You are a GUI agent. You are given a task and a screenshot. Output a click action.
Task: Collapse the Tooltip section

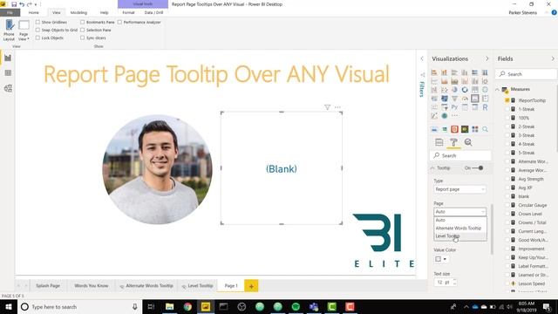coord(432,167)
